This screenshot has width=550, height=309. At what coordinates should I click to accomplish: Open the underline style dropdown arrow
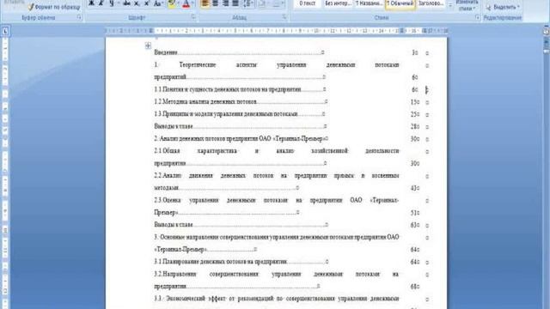coord(119,3)
